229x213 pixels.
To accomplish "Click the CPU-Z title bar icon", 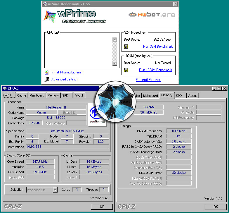I will coord(5,88).
